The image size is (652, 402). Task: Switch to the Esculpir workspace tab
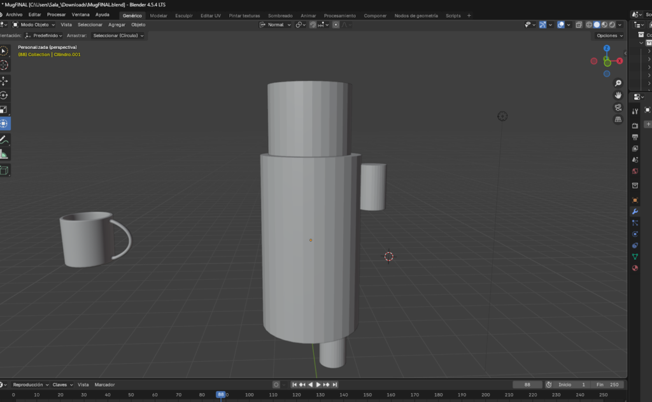tap(183, 15)
